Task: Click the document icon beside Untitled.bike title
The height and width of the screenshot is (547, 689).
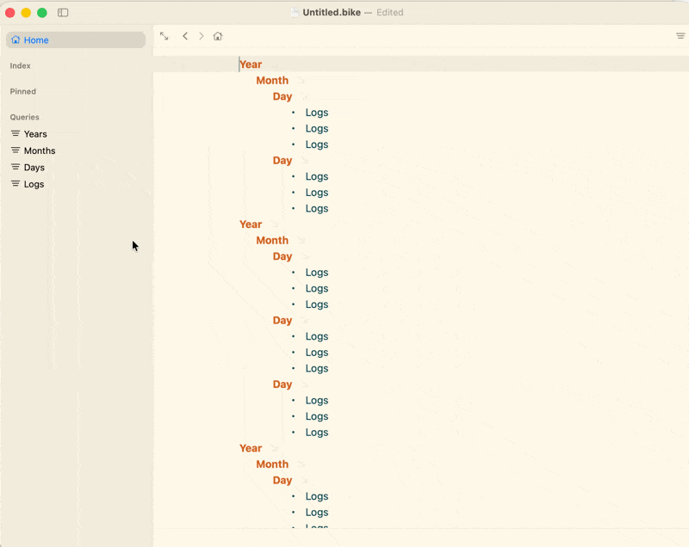Action: click(295, 13)
